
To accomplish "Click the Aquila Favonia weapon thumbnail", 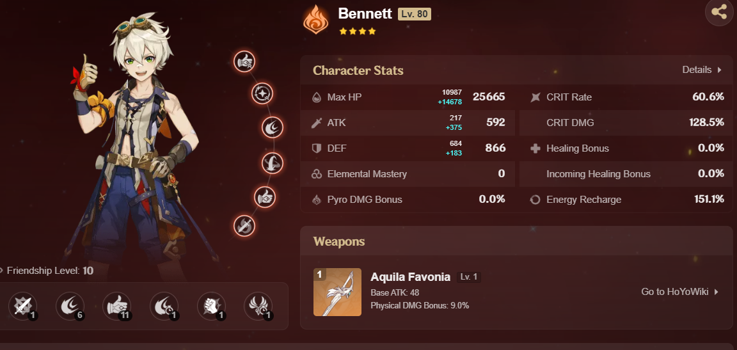I will point(338,292).
